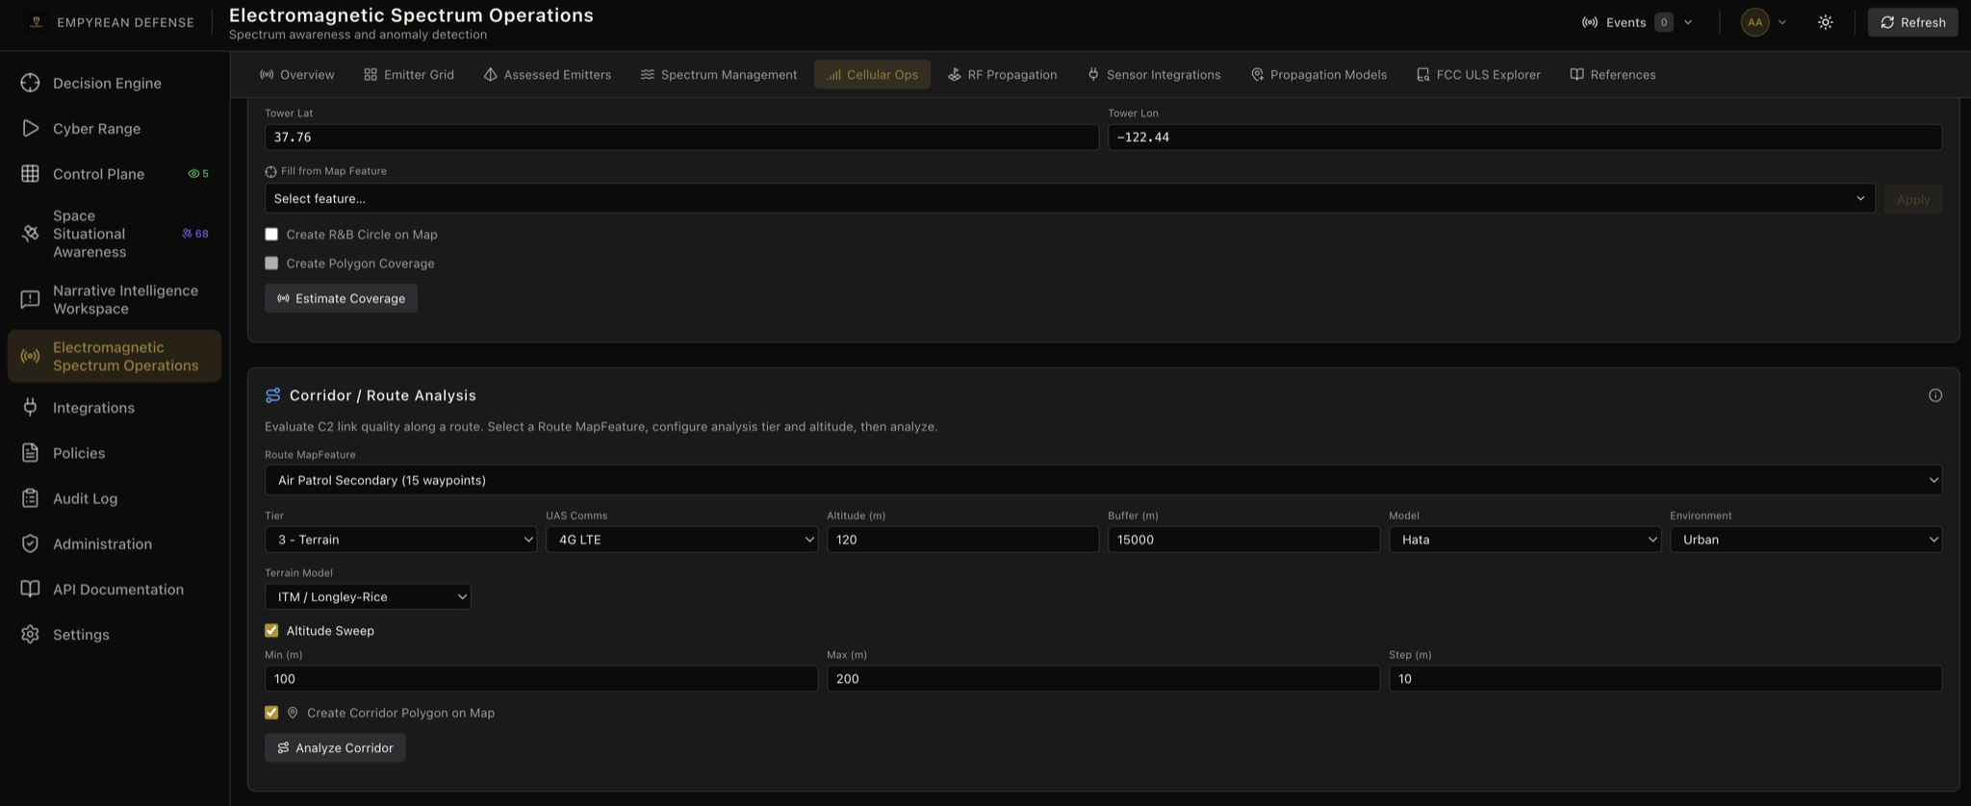Switch to the Emitter Grid tab
This screenshot has width=1971, height=806.
pyautogui.click(x=409, y=74)
